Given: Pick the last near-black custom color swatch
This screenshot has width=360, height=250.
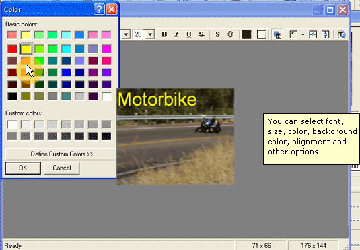Looking at the screenshot, I should tap(106, 136).
